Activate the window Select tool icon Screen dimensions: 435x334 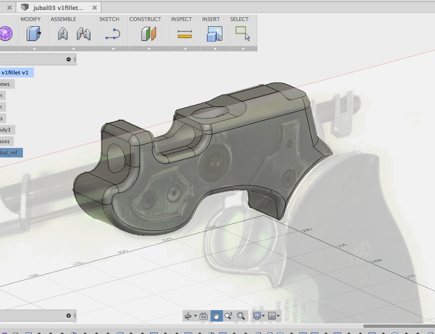click(x=243, y=33)
